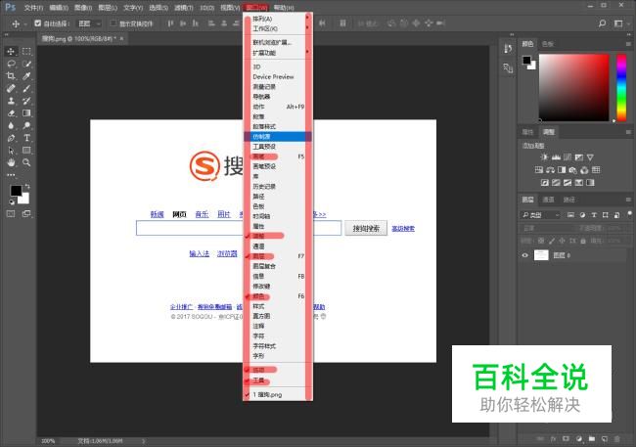636x447 pixels.
Task: Select the Eraser tool
Action: point(11,113)
